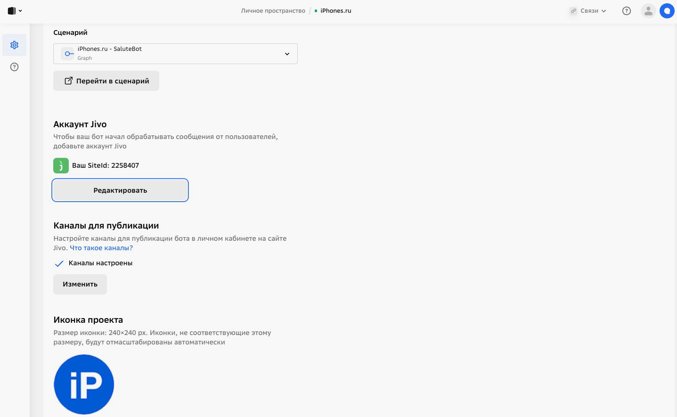Open the app logo menu in top-left corner
Image resolution: width=677 pixels, height=417 pixels.
tap(15, 11)
